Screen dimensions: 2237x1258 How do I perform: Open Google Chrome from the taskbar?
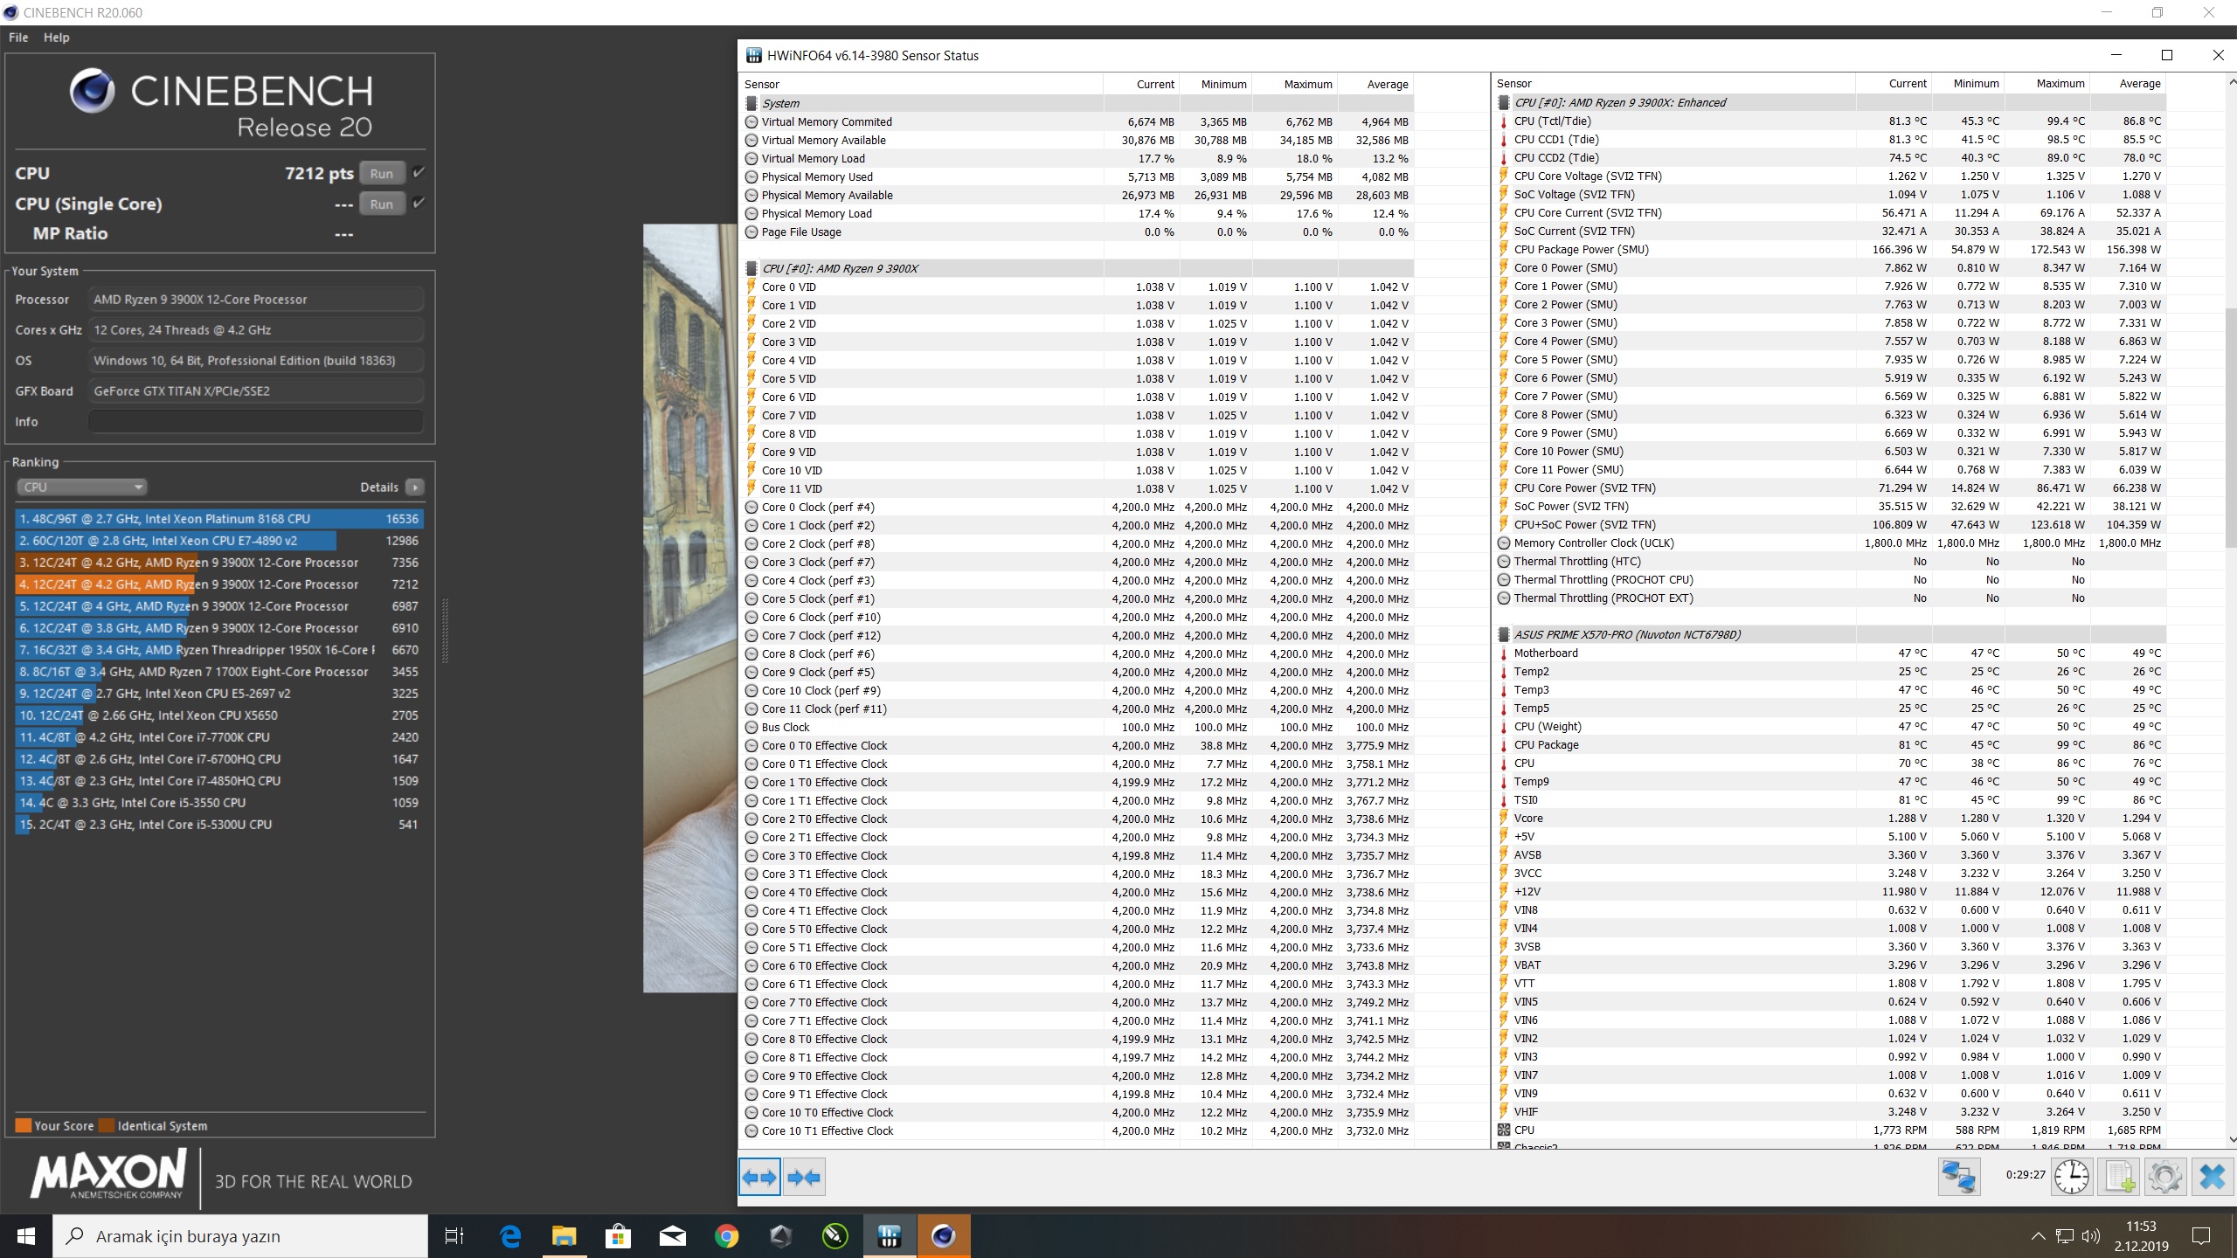(726, 1236)
